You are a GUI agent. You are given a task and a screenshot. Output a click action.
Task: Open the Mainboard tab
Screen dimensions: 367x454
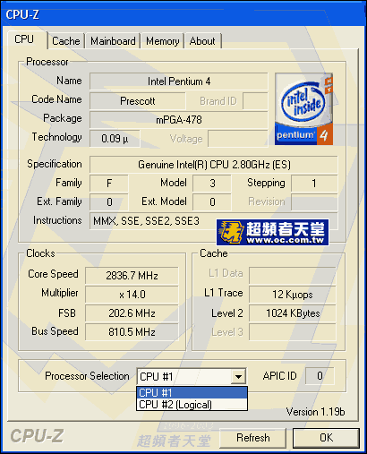(x=113, y=41)
